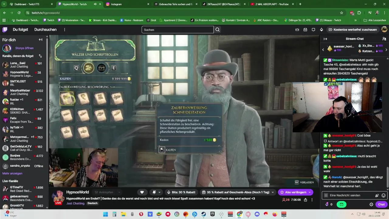
Task: Open three-dot menu next to Durchsuchen
Action: [x=64, y=30]
